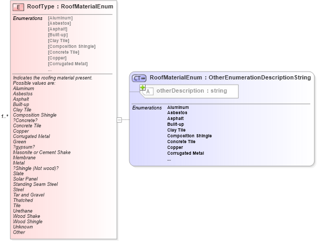
Task: Click bold Asbestos in RoofMaterialEnum box
Action: 177,113
